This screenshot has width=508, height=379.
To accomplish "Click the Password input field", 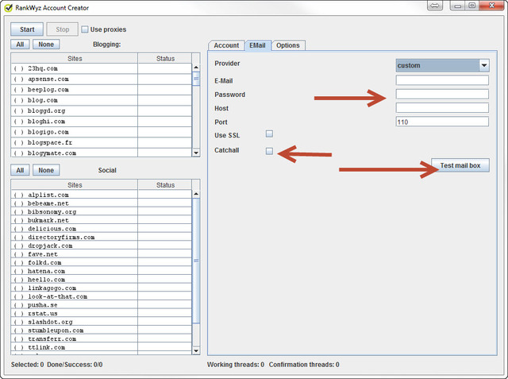I will [x=442, y=94].
